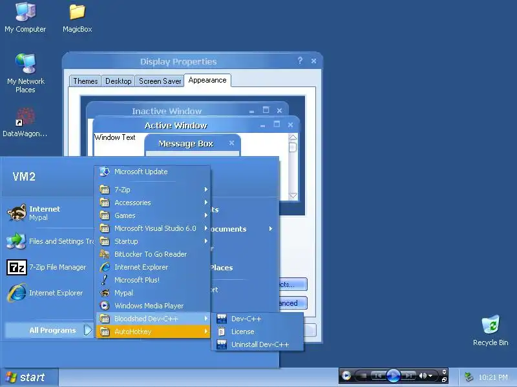The width and height of the screenshot is (517, 387).
Task: Click the Start button
Action: click(x=29, y=377)
